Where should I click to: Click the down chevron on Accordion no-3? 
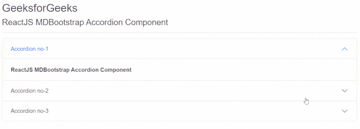tap(345, 111)
